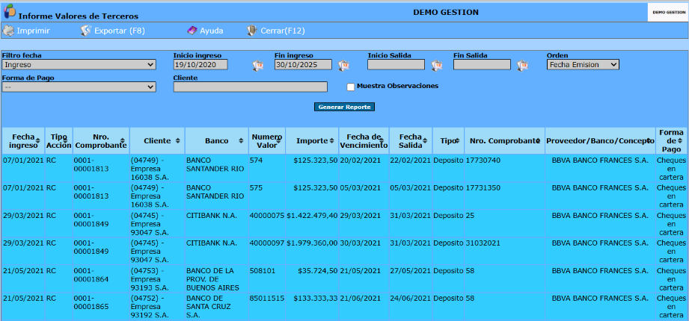Screen dimensions: 689x321
Task: Click amount $1.979.360,00
Action: [312, 243]
